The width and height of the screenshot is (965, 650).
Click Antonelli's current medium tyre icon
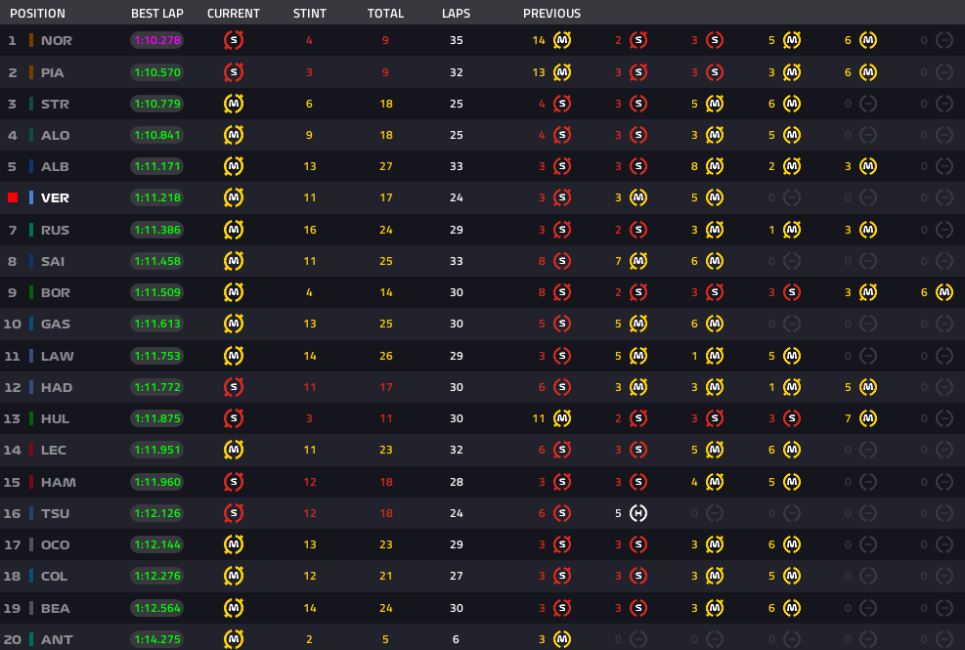(x=234, y=639)
